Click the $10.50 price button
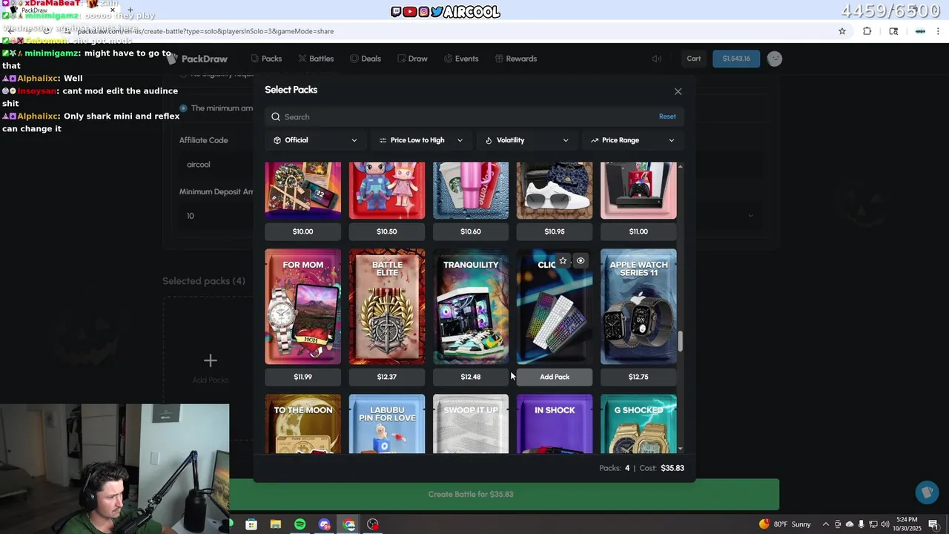 [x=387, y=231]
